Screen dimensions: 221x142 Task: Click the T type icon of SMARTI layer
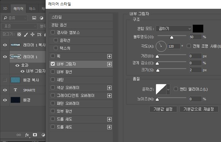click(x=15, y=90)
